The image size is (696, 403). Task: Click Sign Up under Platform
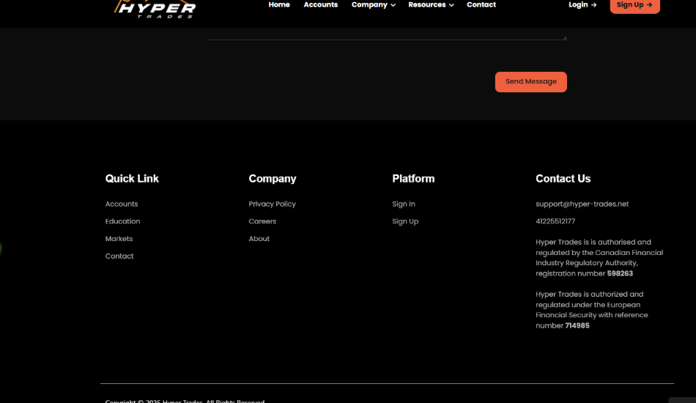click(405, 221)
